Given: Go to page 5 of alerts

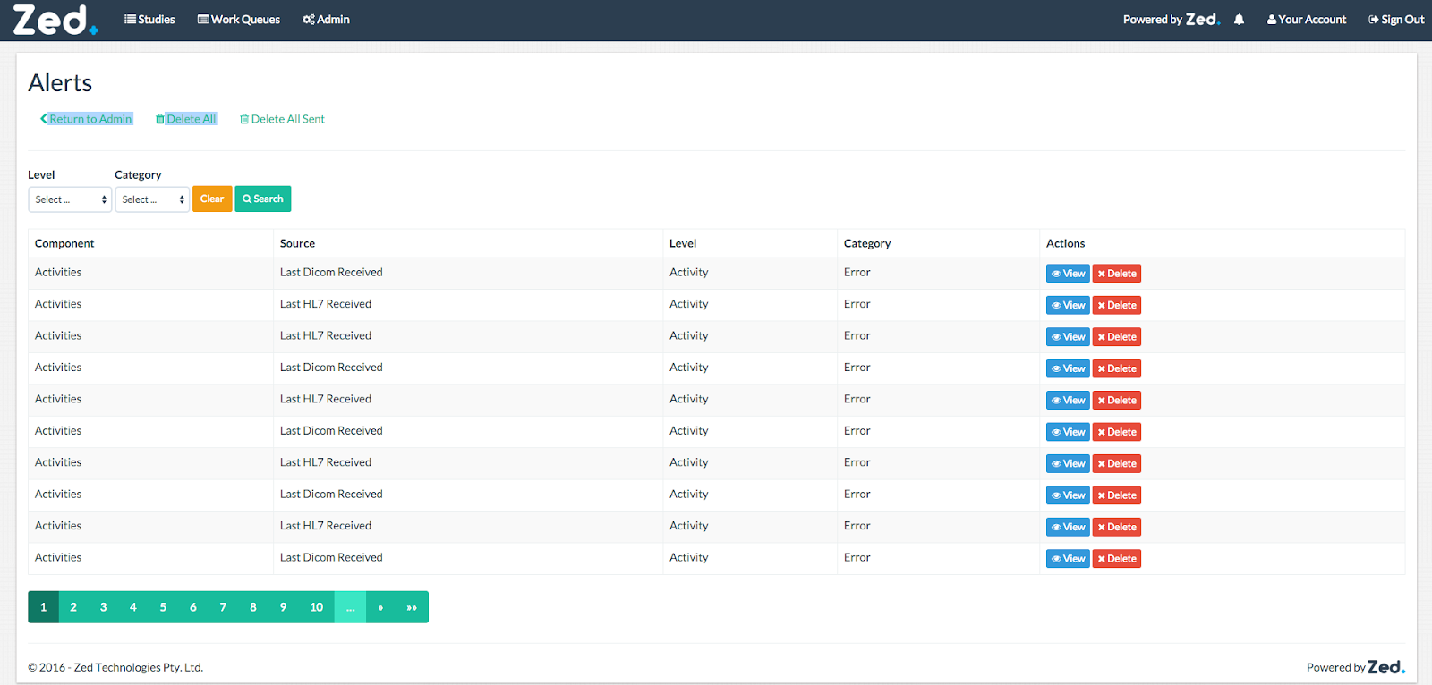Looking at the screenshot, I should [163, 607].
